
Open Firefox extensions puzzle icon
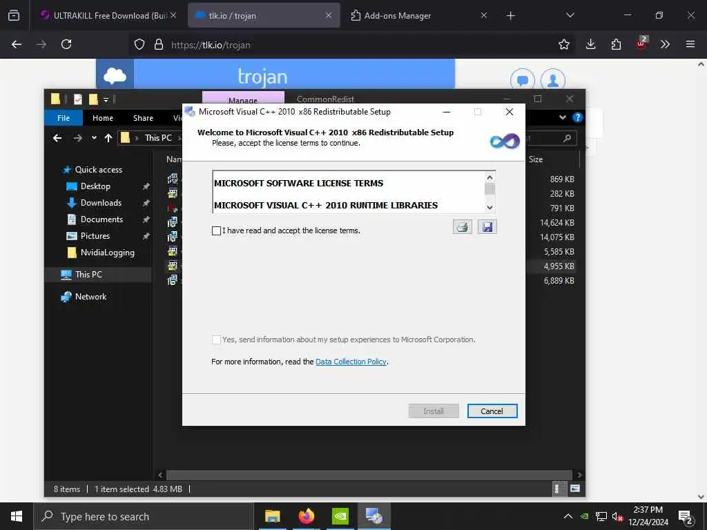(616, 44)
